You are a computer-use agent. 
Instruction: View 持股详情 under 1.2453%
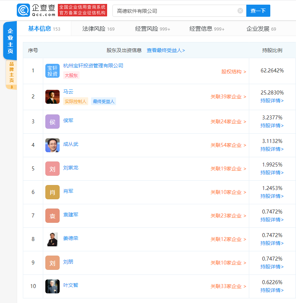(x=272, y=196)
